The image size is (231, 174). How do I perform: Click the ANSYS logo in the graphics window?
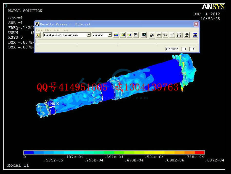coord(213,7)
